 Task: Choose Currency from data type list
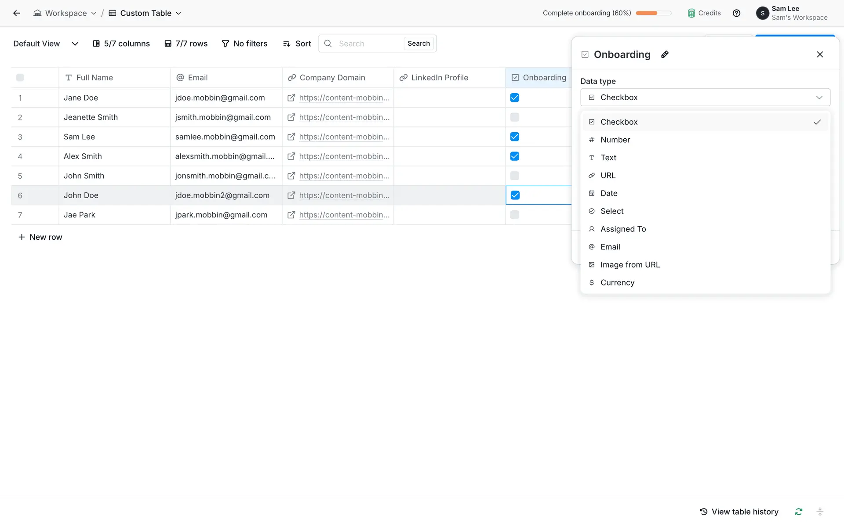tap(617, 282)
